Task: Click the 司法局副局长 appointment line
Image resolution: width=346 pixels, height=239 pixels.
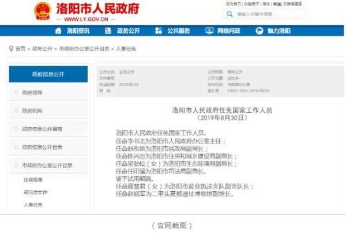Action: pos(161,171)
